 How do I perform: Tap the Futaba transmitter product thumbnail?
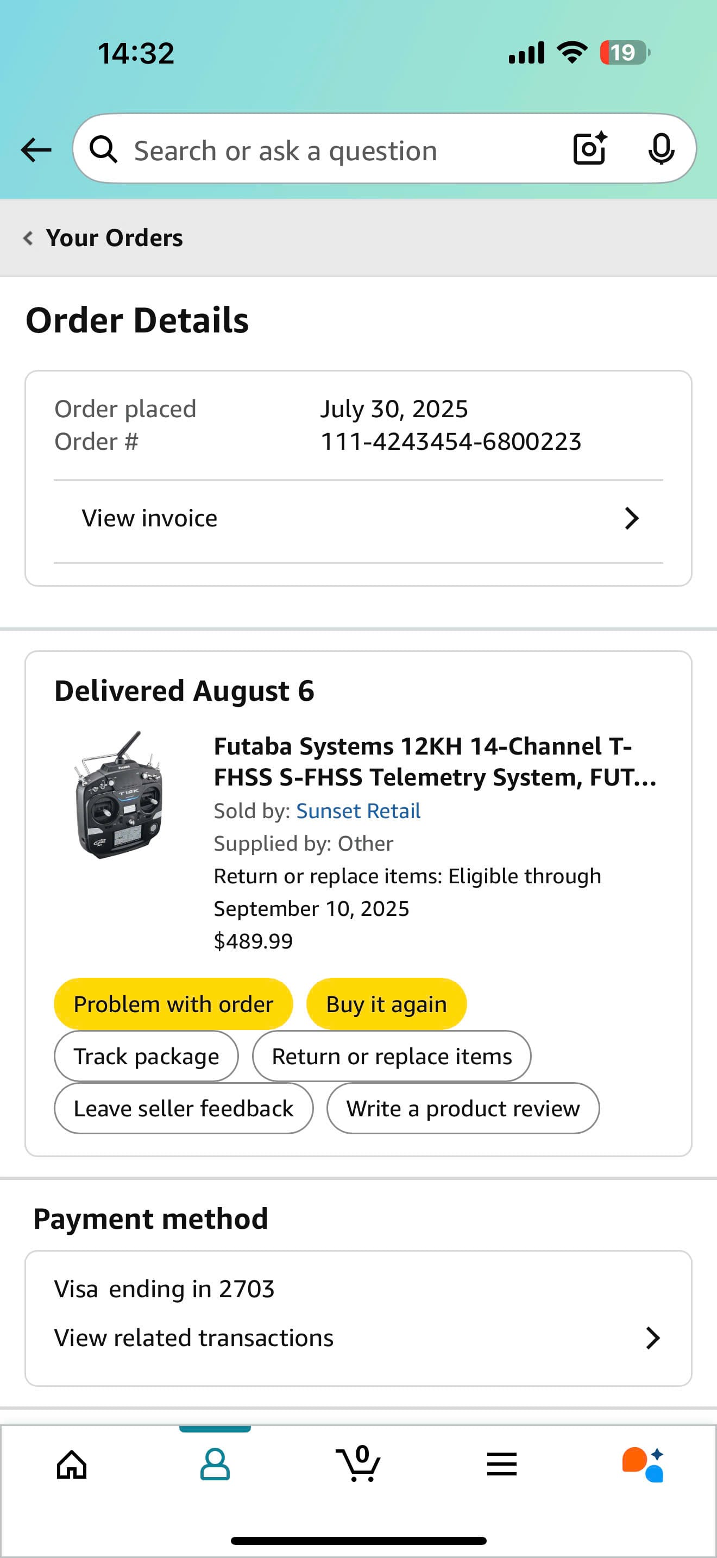[x=119, y=795]
